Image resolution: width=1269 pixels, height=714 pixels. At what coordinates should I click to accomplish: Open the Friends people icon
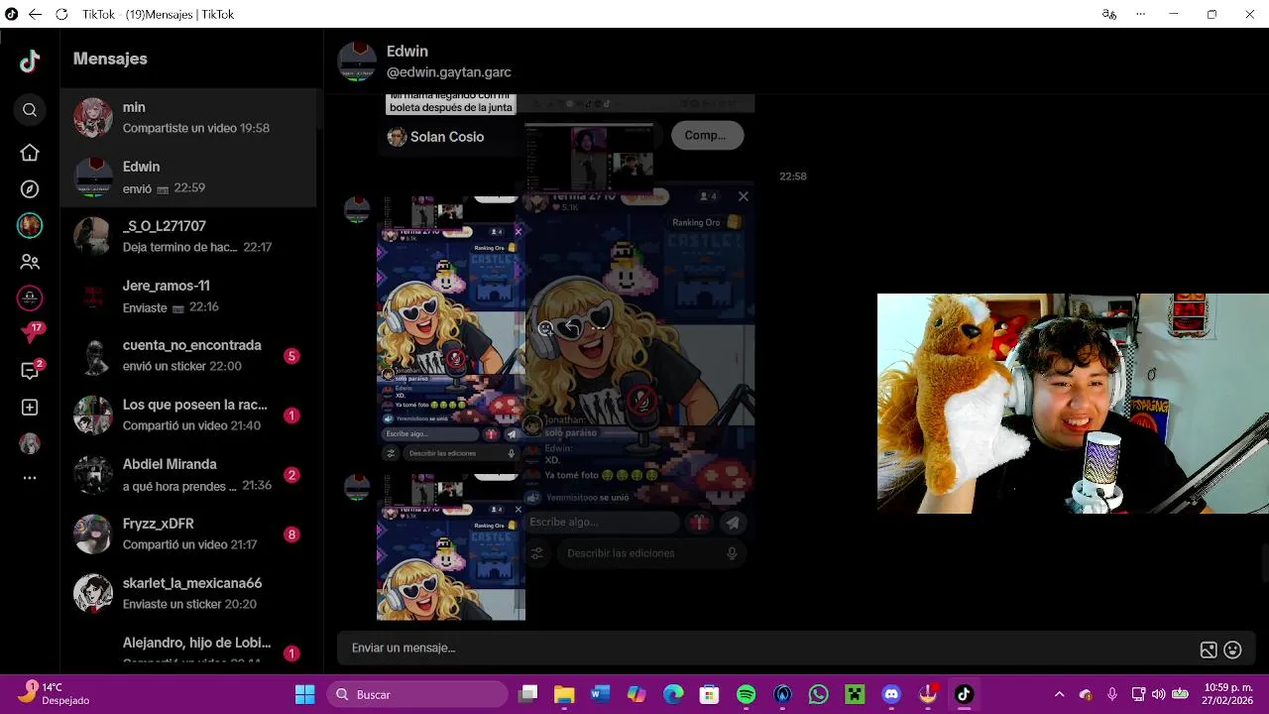[x=30, y=262]
